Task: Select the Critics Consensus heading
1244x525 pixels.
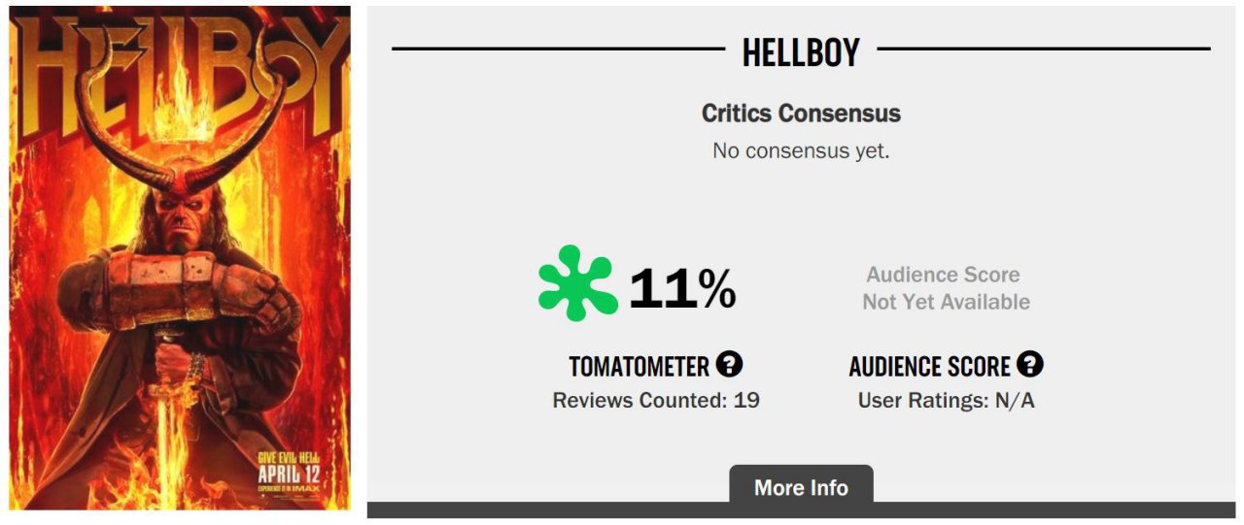Action: pyautogui.click(x=801, y=114)
